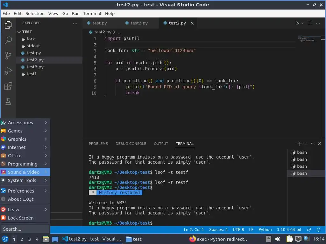Select interpreter via 3.10.4 64-bit

click(x=289, y=230)
